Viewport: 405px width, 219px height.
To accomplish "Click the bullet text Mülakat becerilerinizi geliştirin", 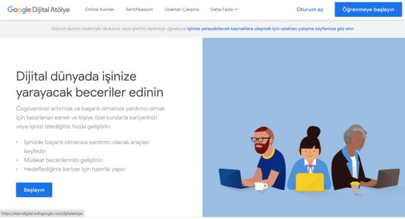I will tap(63, 160).
